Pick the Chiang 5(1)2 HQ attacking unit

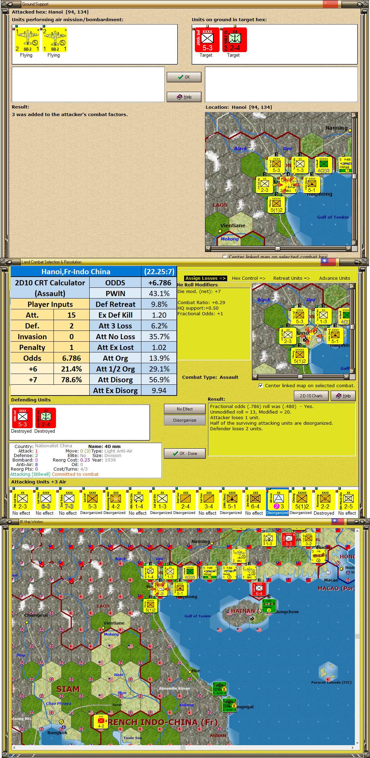pos(302,500)
